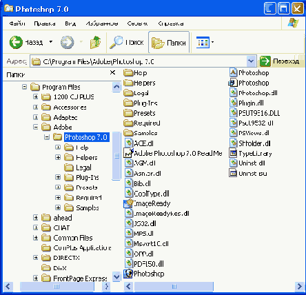This screenshot has height=295, width=306.
Task: Click the Переход go button
Action: [280, 61]
